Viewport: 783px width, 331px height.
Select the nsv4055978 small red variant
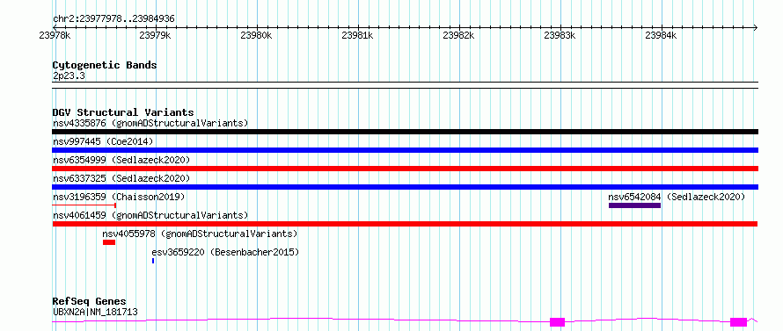pyautogui.click(x=109, y=242)
